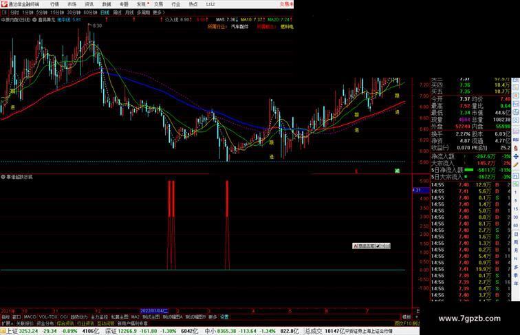The width and height of the screenshot is (520, 335).
Task: Click the 净流入额 row
Action: 470,156
